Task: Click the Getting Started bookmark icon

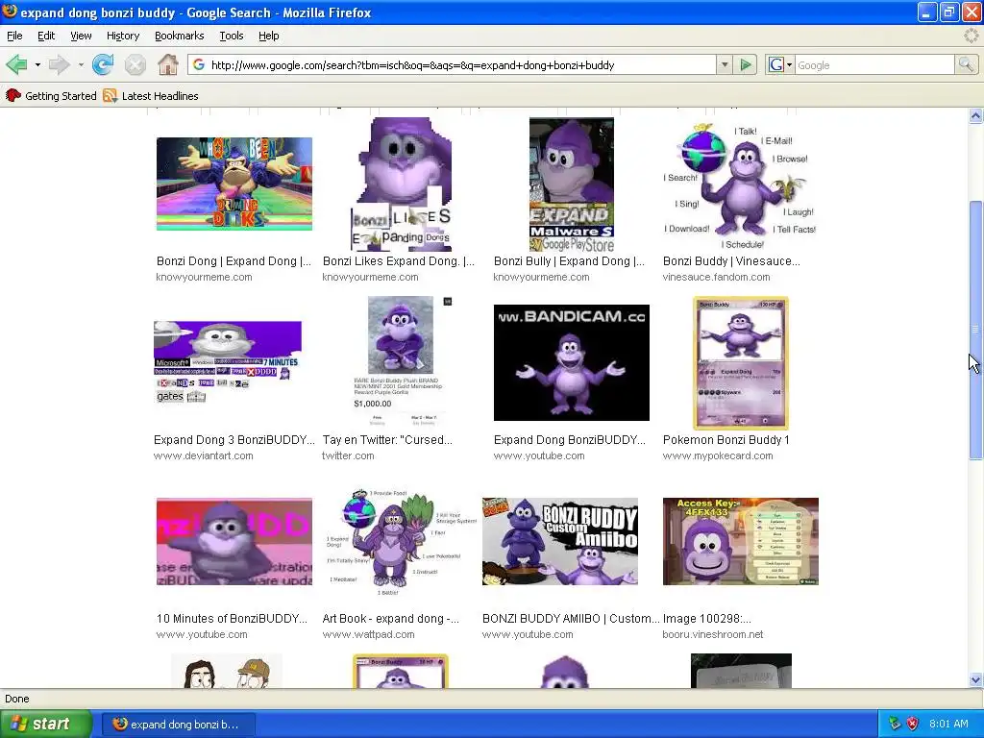Action: click(13, 95)
